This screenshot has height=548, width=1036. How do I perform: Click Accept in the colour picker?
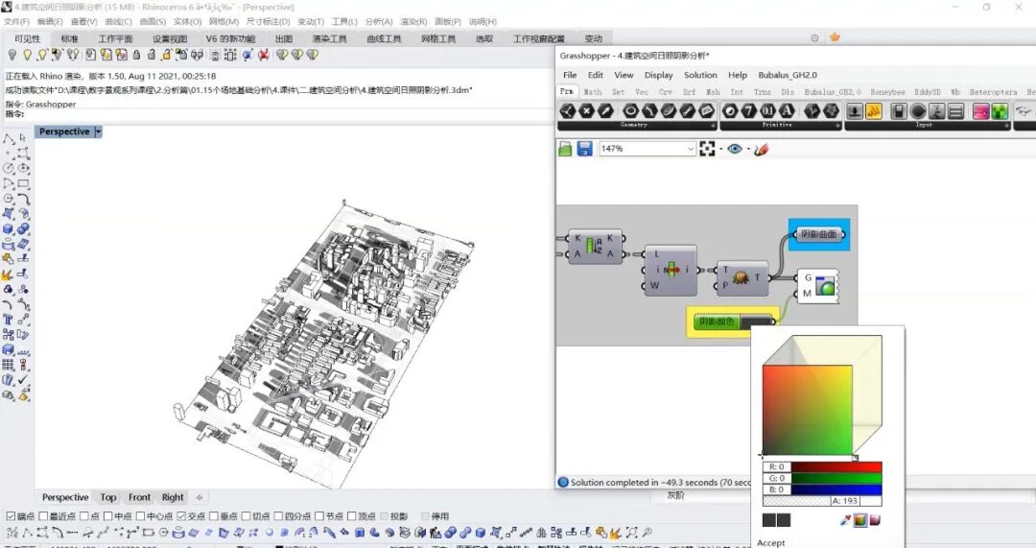(x=771, y=542)
